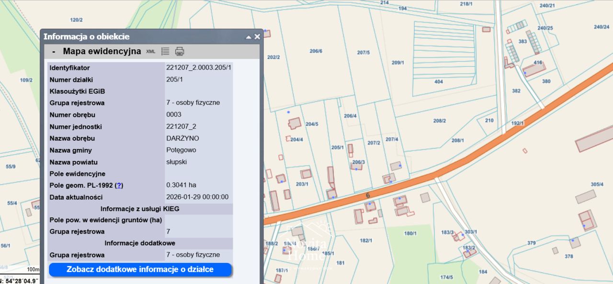Click parcel 206/6 label on the map
This screenshot has width=613, height=284.
tap(316, 51)
